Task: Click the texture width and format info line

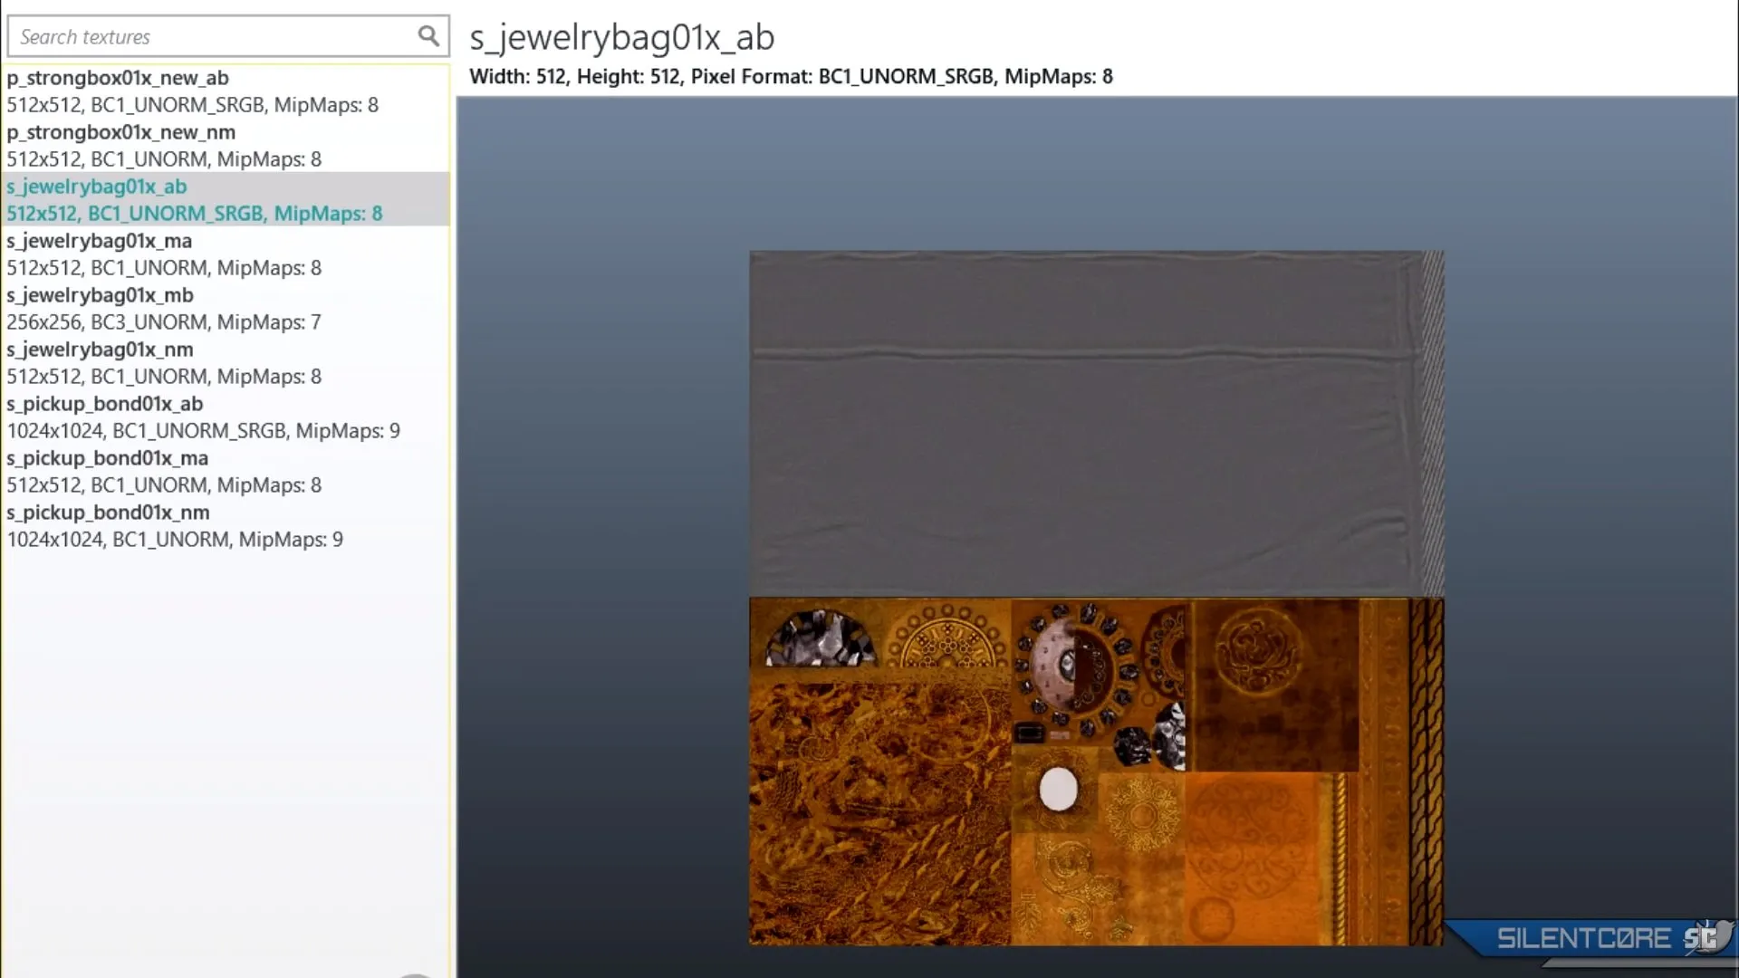Action: [790, 77]
